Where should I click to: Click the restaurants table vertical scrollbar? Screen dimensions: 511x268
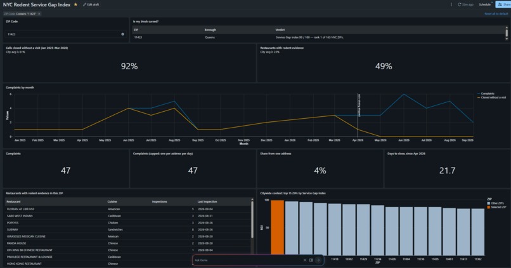[x=252, y=219]
